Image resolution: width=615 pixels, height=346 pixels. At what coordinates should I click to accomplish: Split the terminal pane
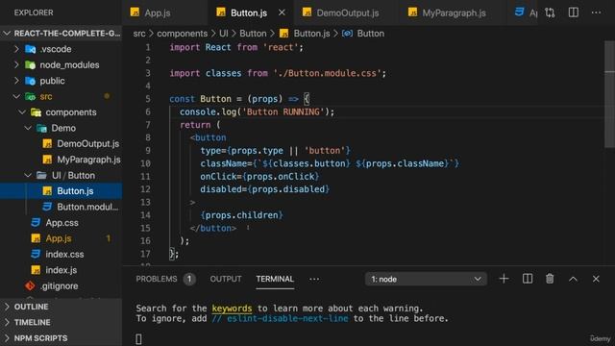[528, 279]
